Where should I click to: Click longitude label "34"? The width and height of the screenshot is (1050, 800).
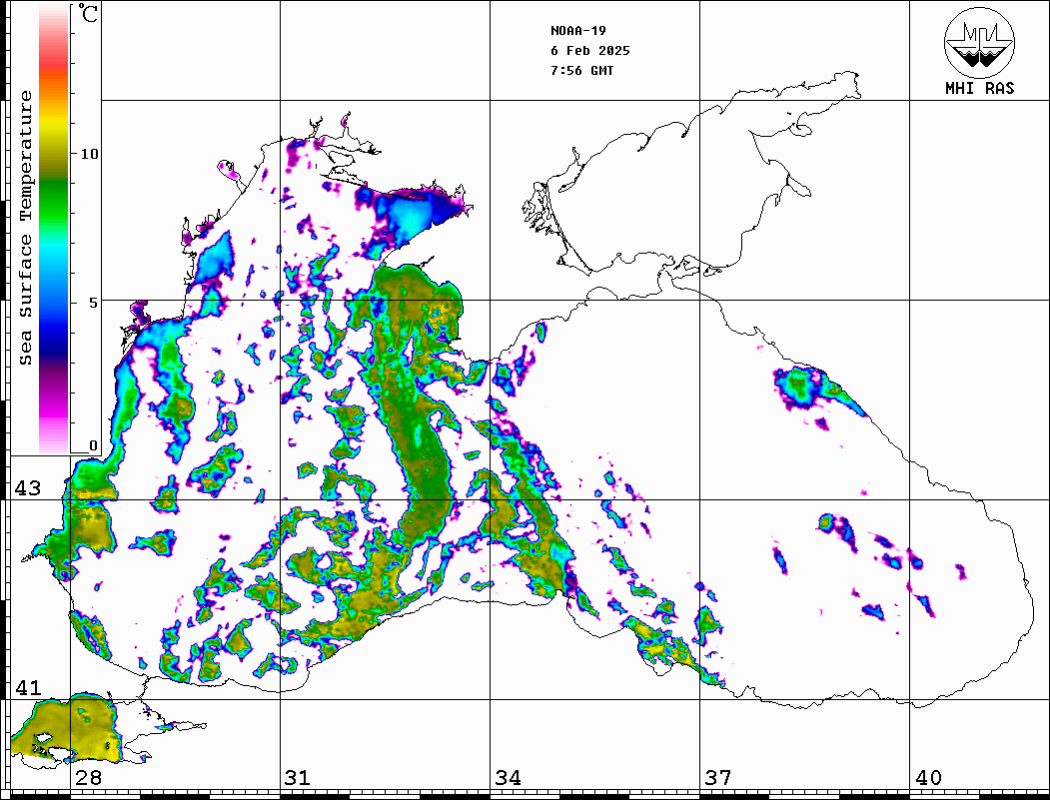click(509, 778)
